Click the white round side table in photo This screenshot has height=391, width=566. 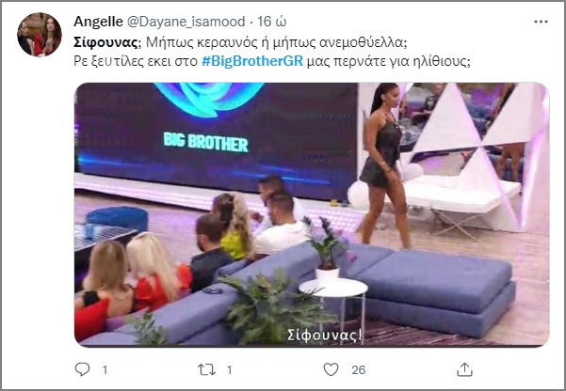[333, 288]
